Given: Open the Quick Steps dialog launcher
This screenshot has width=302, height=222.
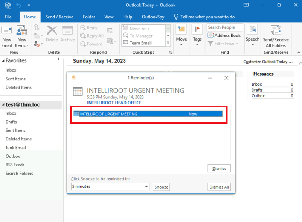Looking at the screenshot, I should pyautogui.click(x=171, y=53).
